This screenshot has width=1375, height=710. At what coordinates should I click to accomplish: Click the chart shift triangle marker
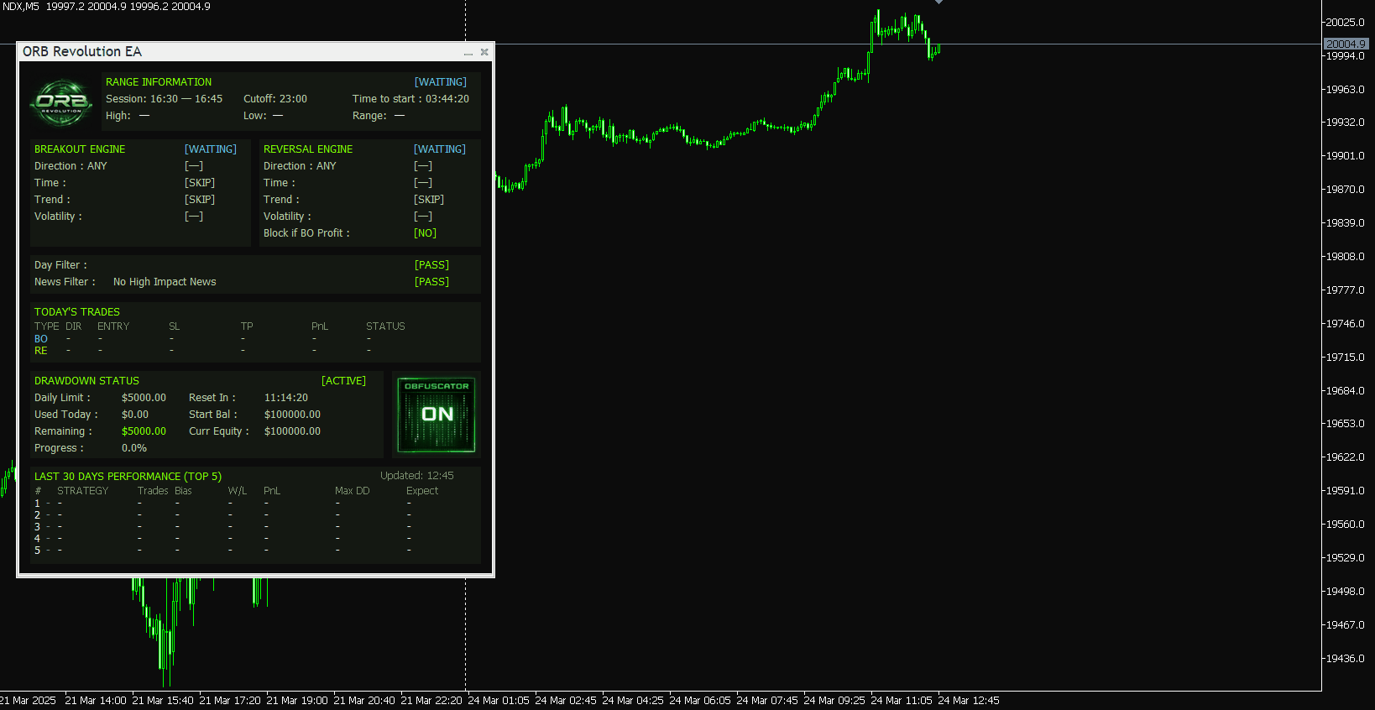pyautogui.click(x=938, y=2)
